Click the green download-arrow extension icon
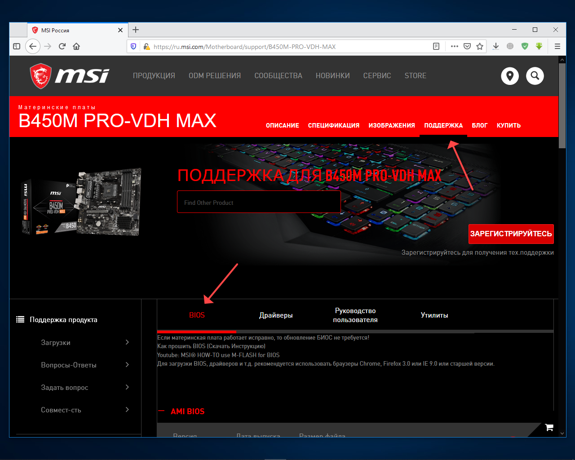This screenshot has width=575, height=460. pos(539,46)
